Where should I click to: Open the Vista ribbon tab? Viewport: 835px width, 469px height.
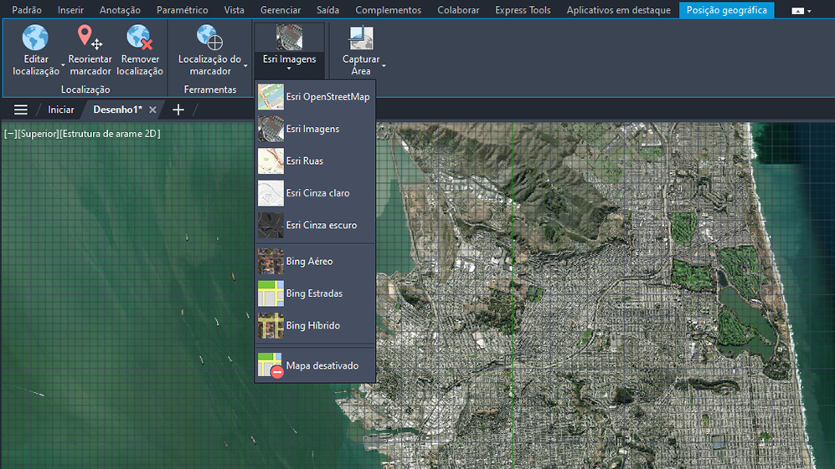(234, 10)
